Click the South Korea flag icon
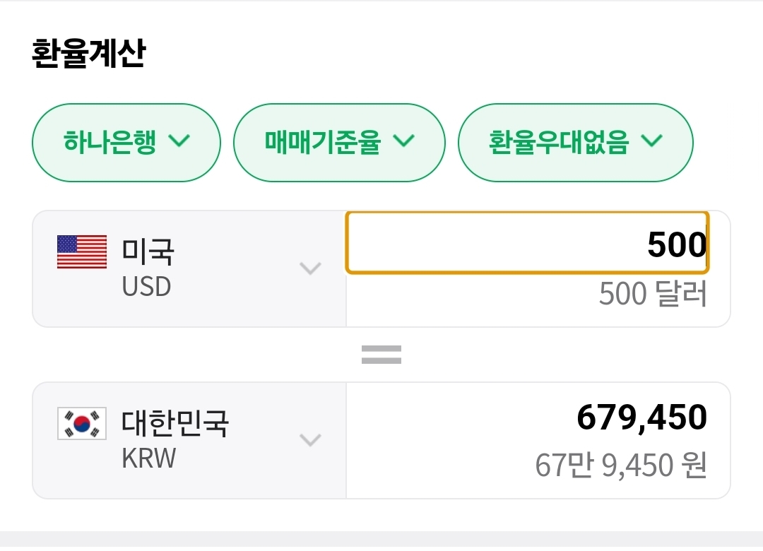Viewport: 763px width, 551px height. point(82,423)
